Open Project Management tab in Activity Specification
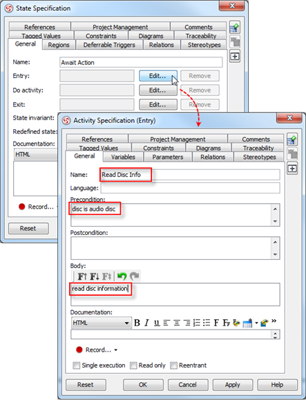Viewport: 306px width, 400px height. 178,139
